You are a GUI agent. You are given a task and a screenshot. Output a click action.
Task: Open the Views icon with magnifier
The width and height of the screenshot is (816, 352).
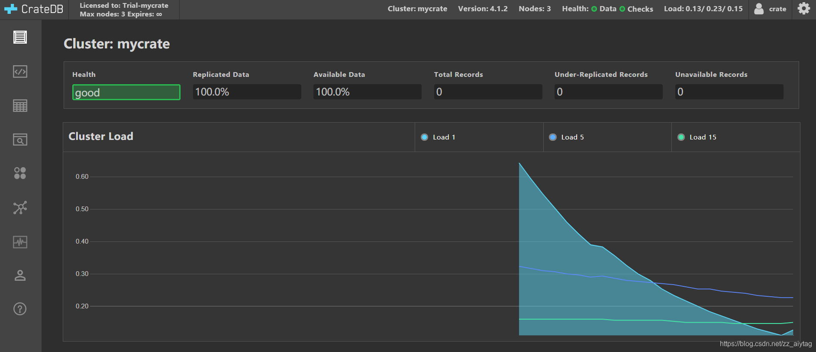click(x=20, y=140)
